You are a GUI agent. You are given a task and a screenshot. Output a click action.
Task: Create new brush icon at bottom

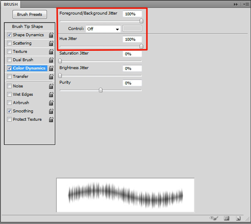click(238, 218)
